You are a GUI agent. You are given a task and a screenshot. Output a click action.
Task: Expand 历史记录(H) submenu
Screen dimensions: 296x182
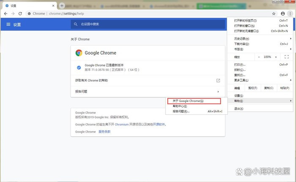point(260,39)
